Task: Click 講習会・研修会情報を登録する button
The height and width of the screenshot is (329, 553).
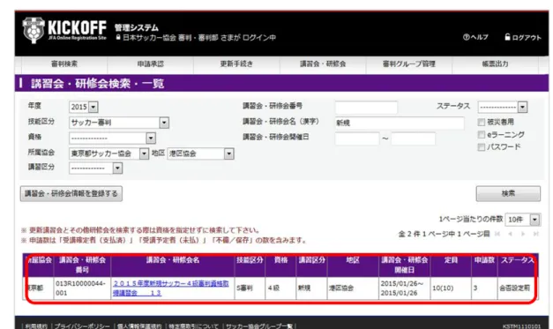Action: tap(71, 193)
